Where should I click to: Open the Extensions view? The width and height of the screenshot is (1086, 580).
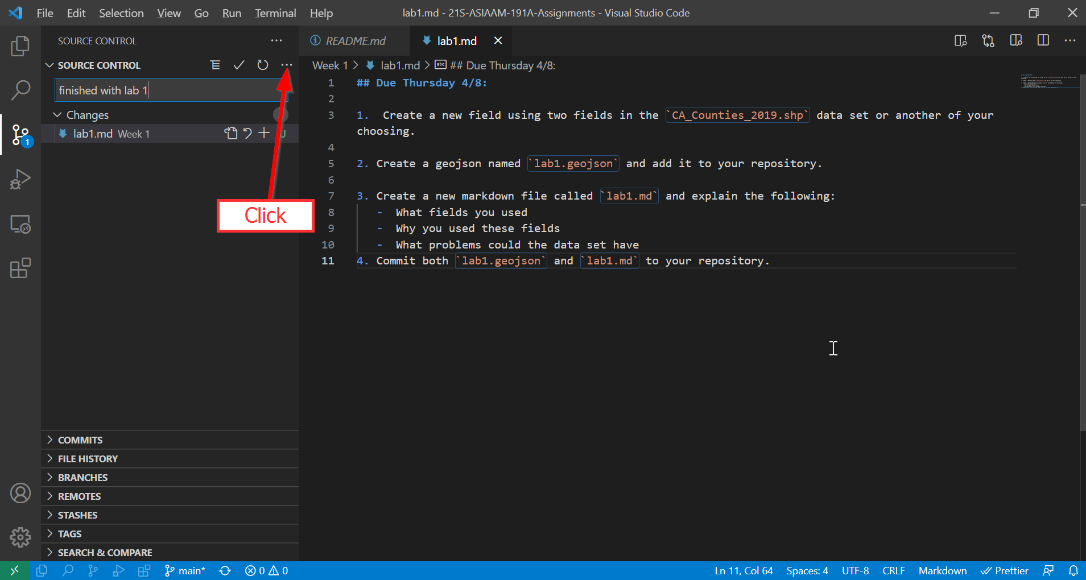[20, 268]
